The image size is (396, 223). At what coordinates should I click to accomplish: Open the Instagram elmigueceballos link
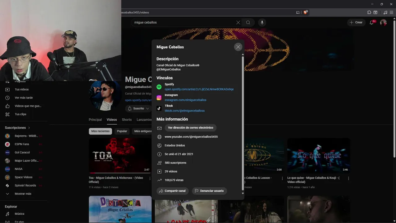tap(185, 100)
